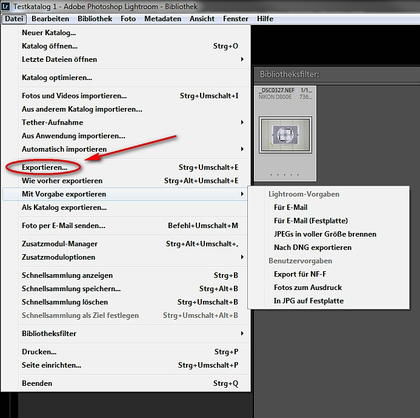Image resolution: width=420 pixels, height=418 pixels.
Task: Choose the Export für NF-F preset
Action: (x=328, y=274)
